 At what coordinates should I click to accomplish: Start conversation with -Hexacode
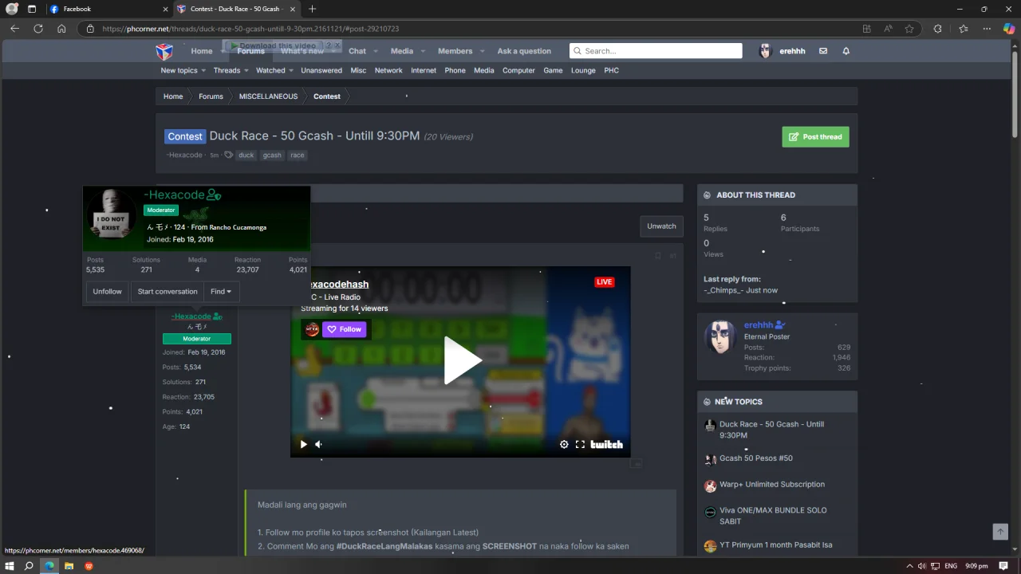point(168,292)
